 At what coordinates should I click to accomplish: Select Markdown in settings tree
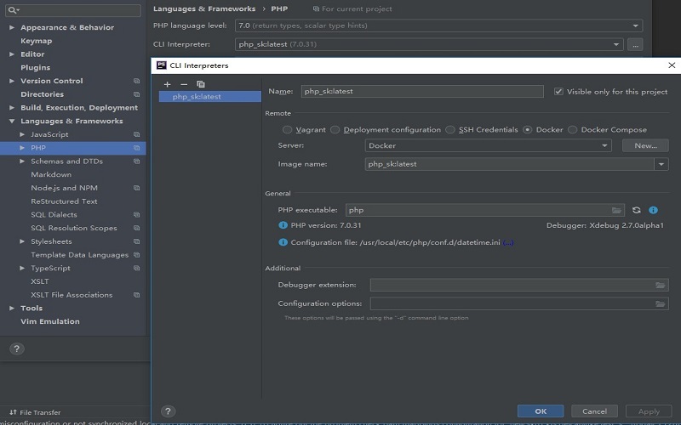[51, 174]
